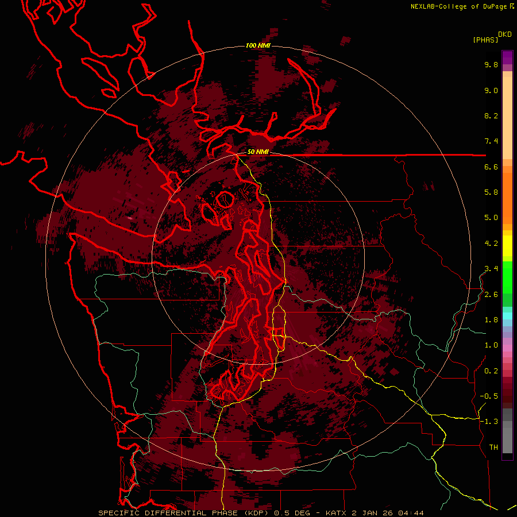Screen dimensions: 517x517
Task: Pick the bright green segment of the color bar
Action: [507, 277]
